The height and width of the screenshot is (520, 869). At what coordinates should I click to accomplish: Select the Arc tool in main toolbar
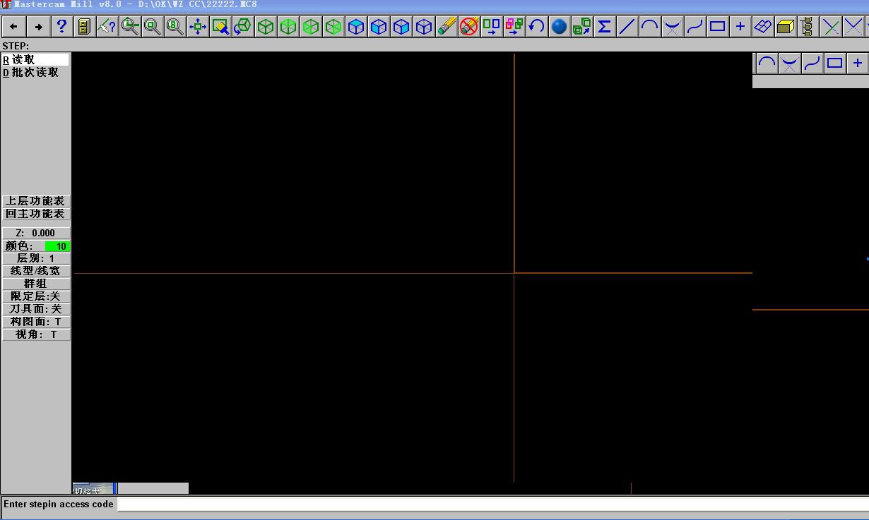coord(650,27)
